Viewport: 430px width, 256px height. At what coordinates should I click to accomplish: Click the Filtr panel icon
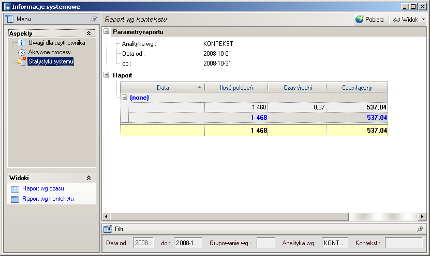108,229
